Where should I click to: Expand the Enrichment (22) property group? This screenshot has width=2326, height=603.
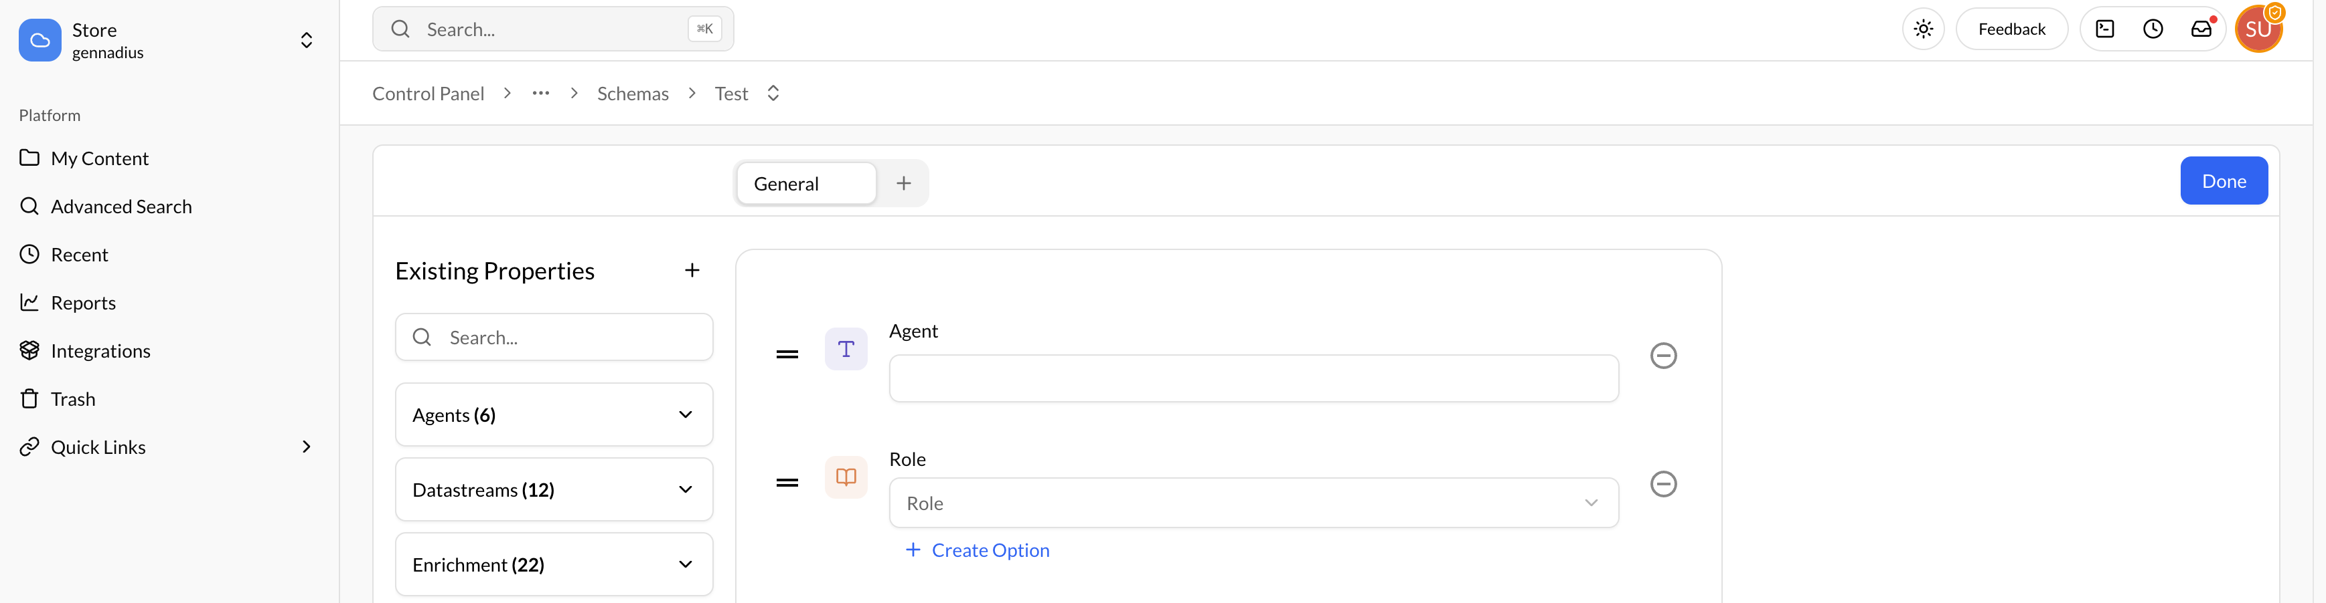coord(554,564)
